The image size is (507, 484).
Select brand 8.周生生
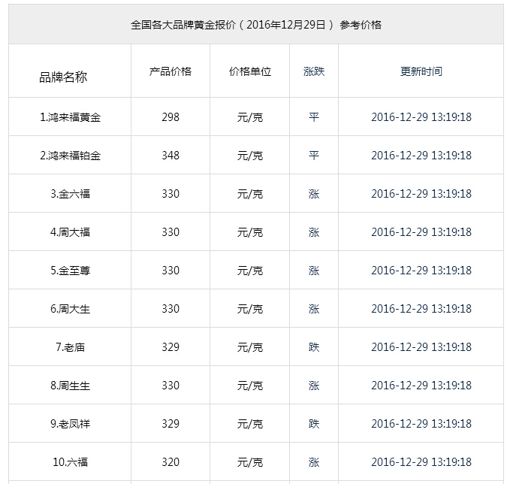(x=70, y=386)
